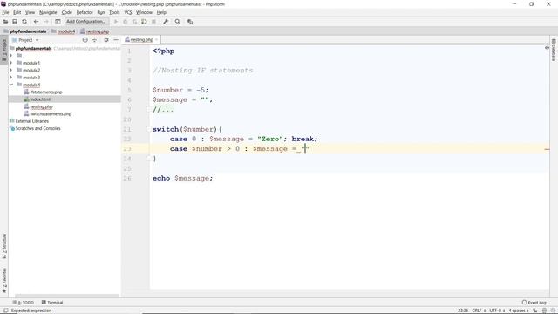Click the inspection eye icon at the editor's top right
558x314 pixels.
pyautogui.click(x=547, y=48)
